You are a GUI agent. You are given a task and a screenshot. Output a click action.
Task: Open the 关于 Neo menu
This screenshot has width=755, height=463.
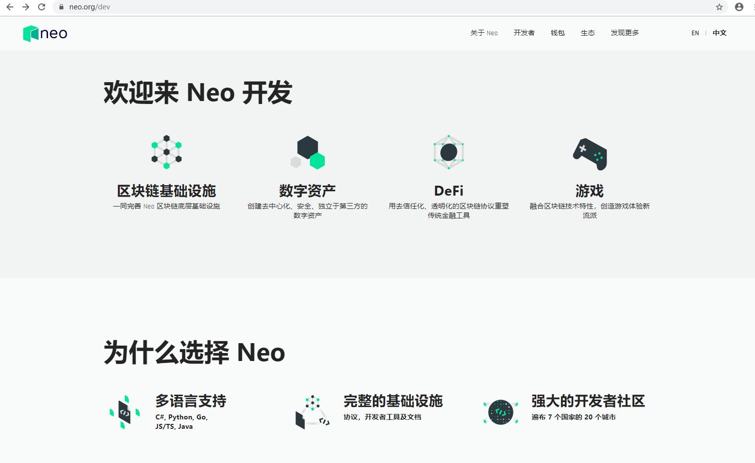pyautogui.click(x=484, y=33)
